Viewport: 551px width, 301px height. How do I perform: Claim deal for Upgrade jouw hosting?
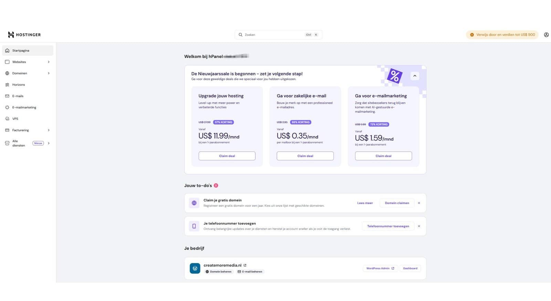point(227,156)
